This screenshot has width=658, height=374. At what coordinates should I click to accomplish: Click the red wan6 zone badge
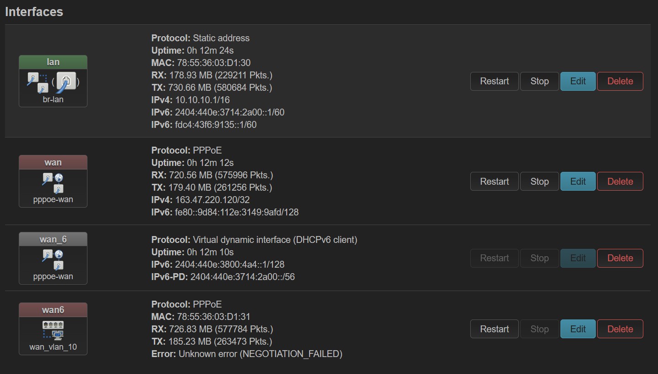click(x=53, y=310)
